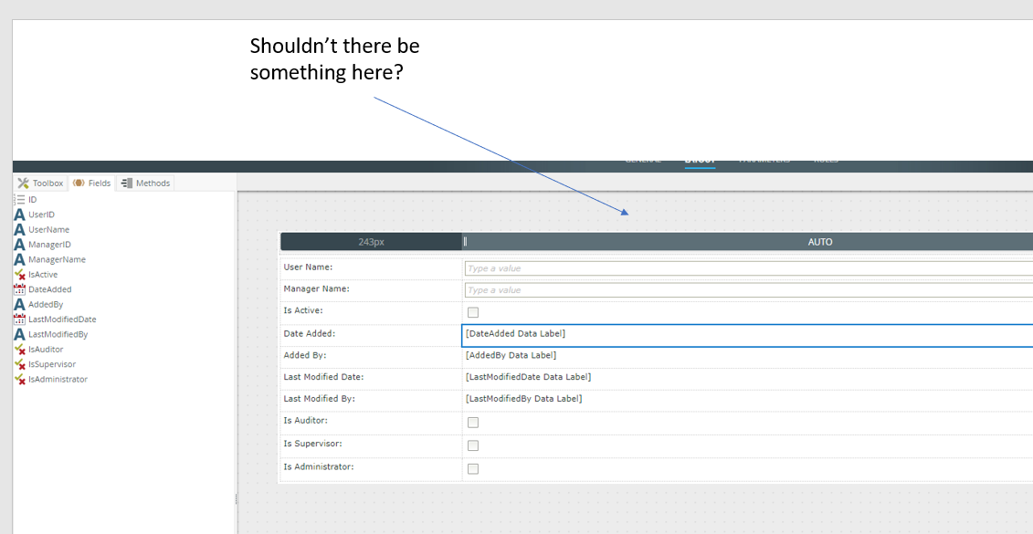Screen dimensions: 1033x534
Task: Select the LastModifiedBy Data Label control
Action: coord(523,399)
